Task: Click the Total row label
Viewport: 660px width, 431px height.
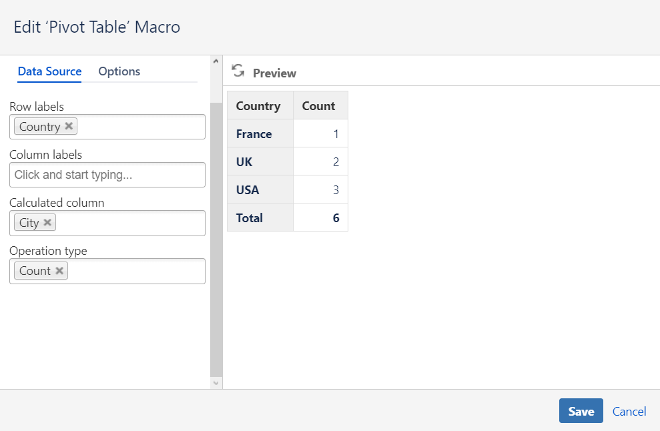Action: click(251, 218)
